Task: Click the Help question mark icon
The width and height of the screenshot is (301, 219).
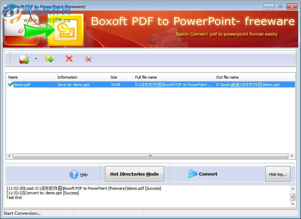Action: click(74, 174)
